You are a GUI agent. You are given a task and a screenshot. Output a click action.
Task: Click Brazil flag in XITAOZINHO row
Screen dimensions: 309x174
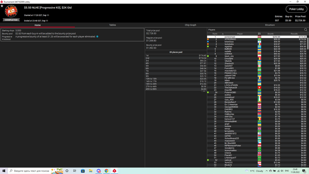(260, 39)
